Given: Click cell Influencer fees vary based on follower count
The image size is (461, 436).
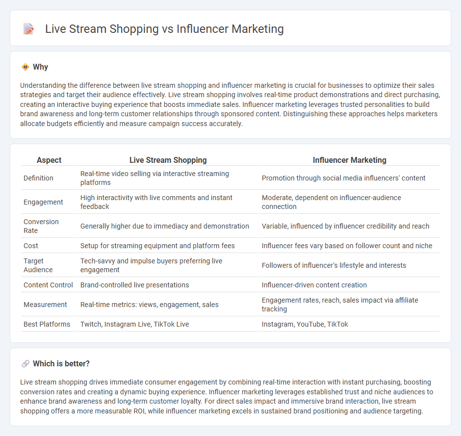Looking at the screenshot, I should [x=350, y=246].
